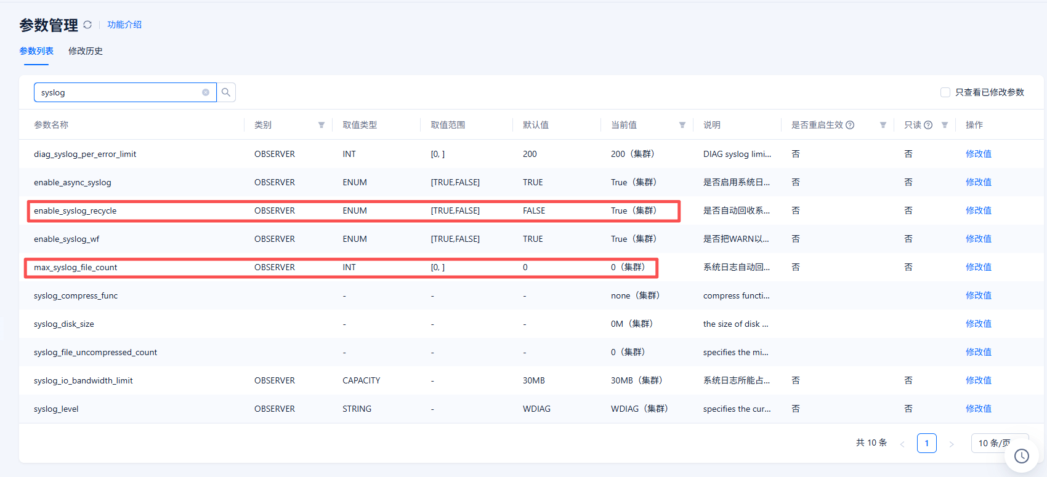Screen dimensions: 1047x477
Task: Switch to the 修改历史 tab
Action: pyautogui.click(x=86, y=51)
